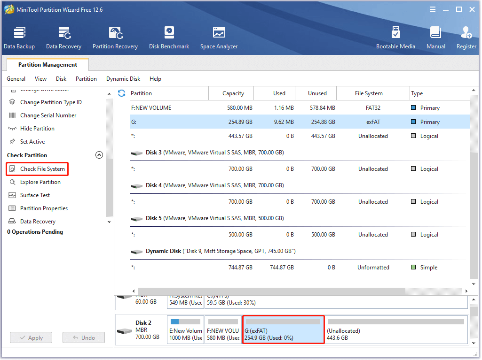Launch Data Recovery from top toolbar

tap(63, 38)
